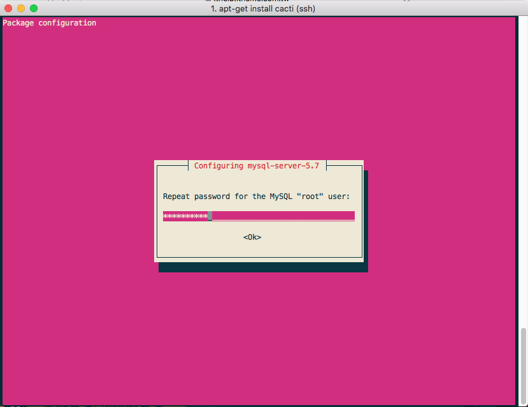The width and height of the screenshot is (528, 407).
Task: Focus the MySQL root password repeat field
Action: pyautogui.click(x=259, y=216)
